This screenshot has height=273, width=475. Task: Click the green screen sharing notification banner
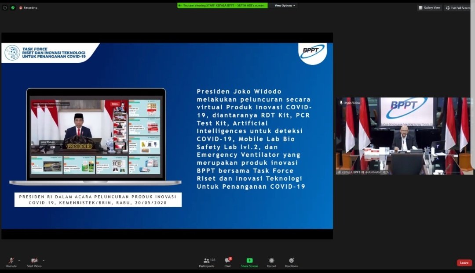tap(223, 5)
